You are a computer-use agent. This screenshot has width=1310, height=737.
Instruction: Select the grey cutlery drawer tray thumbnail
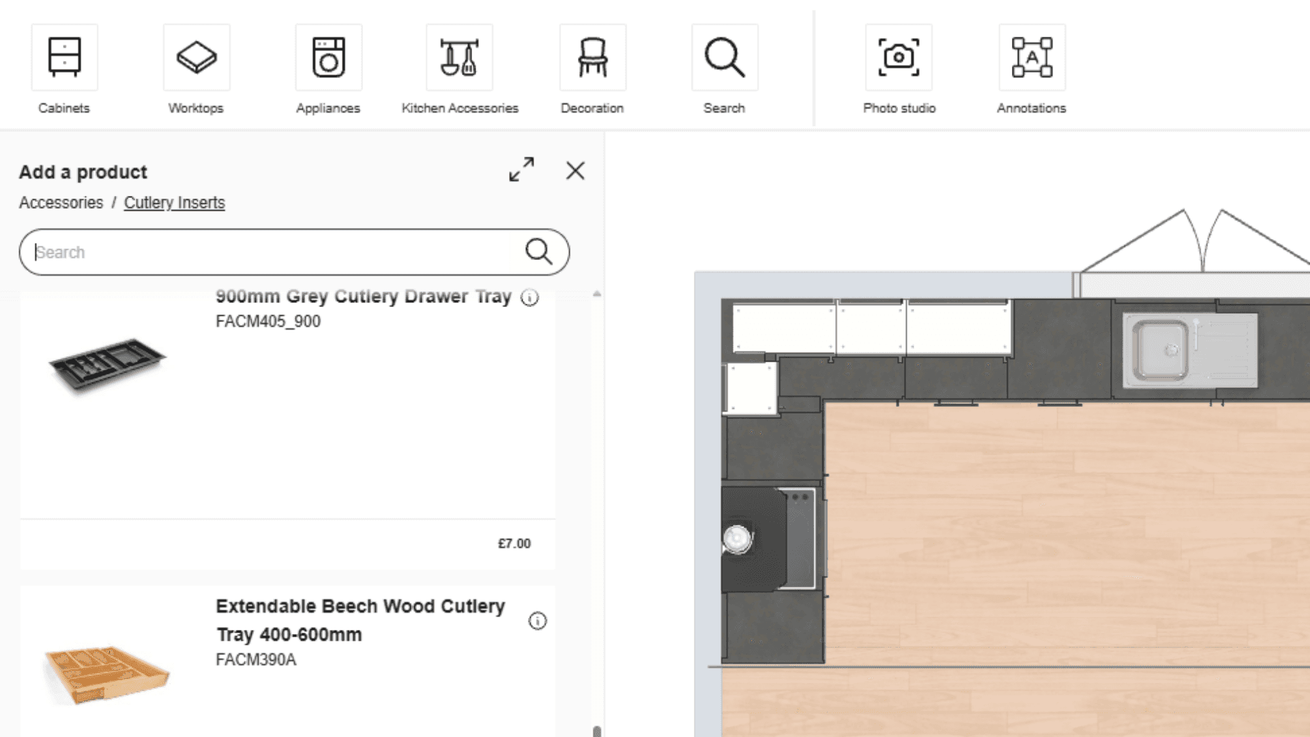pos(107,365)
